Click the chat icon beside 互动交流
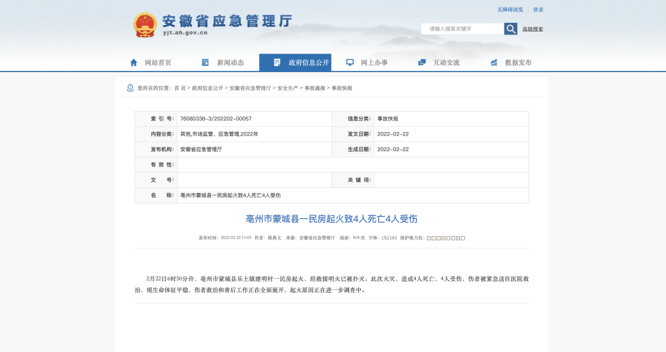 coord(422,62)
